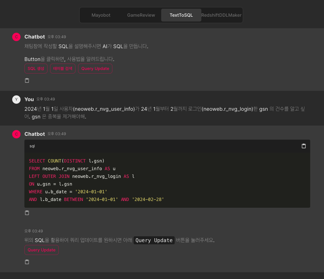324x279 pixels.
Task: Copy SQL code using the code block header clipboard icon
Action: [304, 146]
